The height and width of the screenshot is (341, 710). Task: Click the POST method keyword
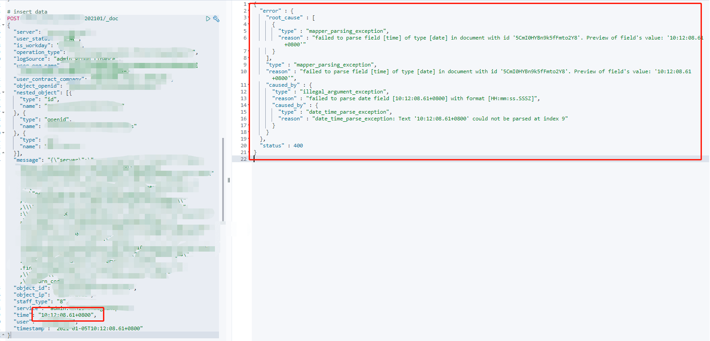tap(13, 18)
